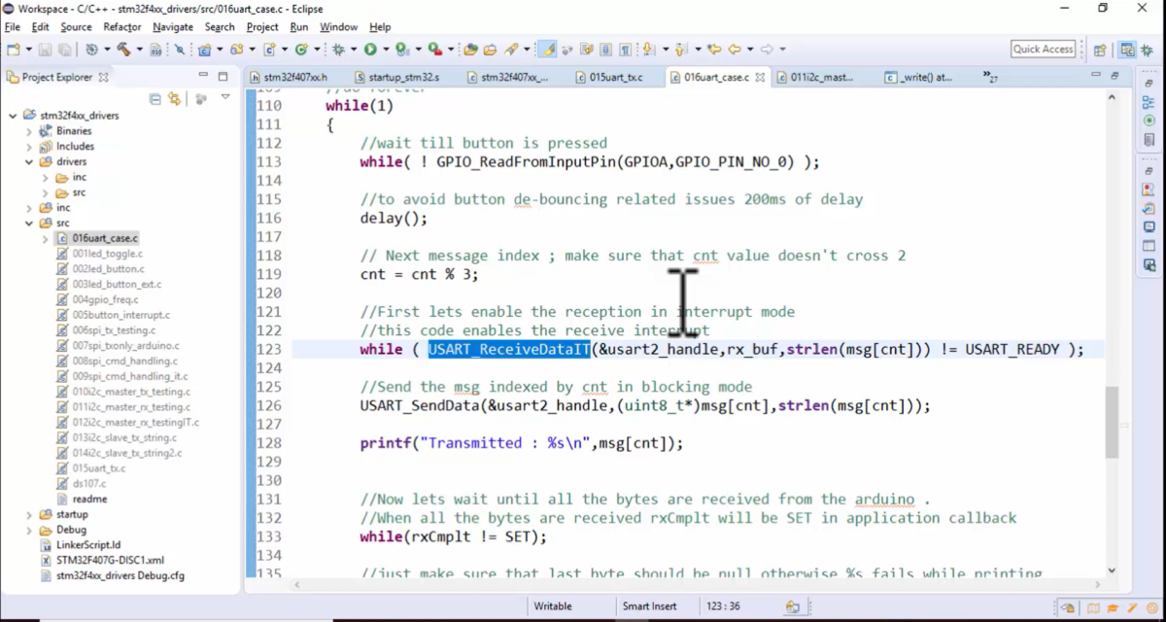Image resolution: width=1166 pixels, height=622 pixels.
Task: Click the green Run button
Action: click(x=370, y=50)
